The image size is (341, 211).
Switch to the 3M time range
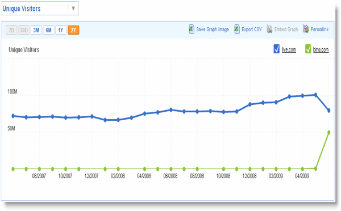[36, 30]
